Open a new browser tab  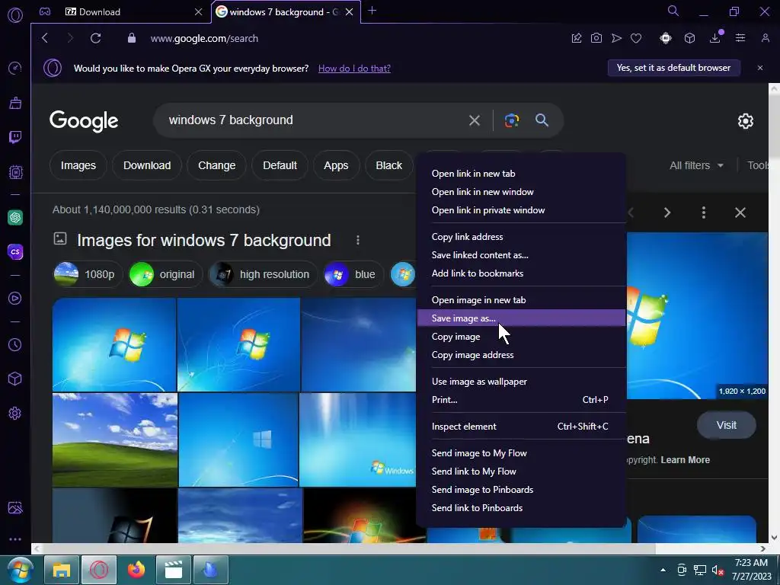tap(372, 11)
